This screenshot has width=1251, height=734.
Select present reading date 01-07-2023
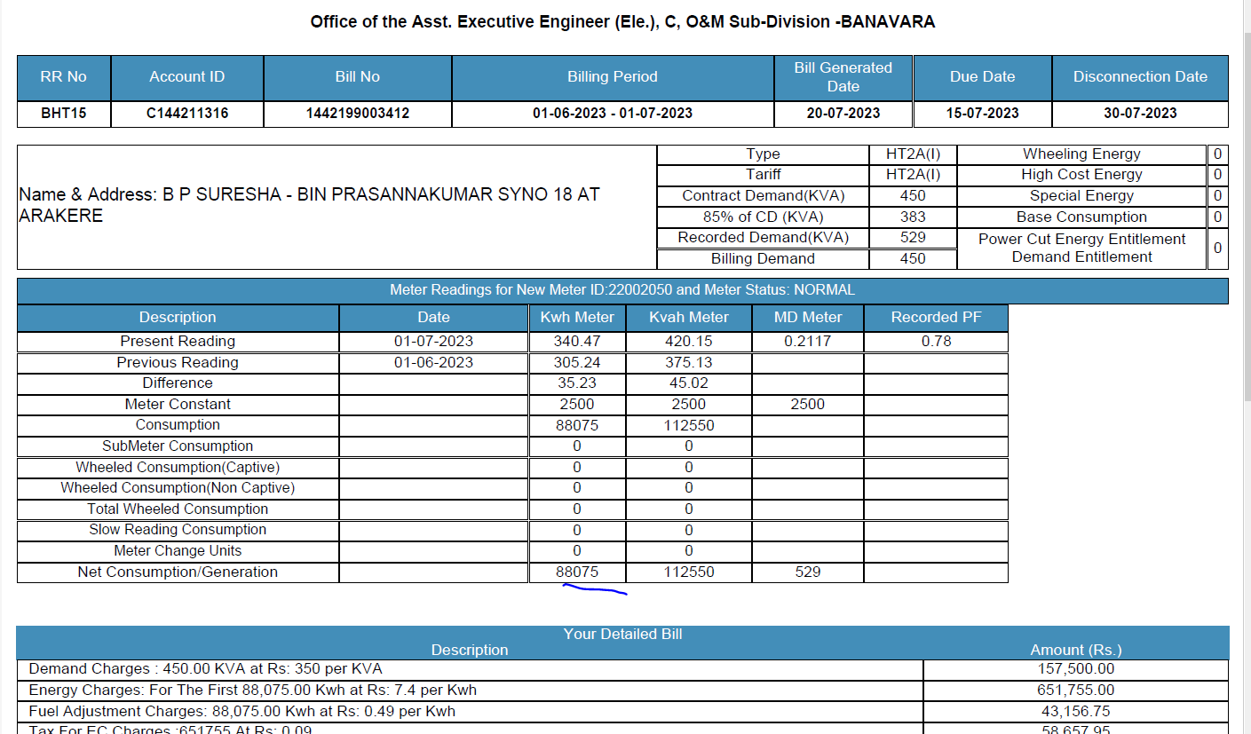[x=433, y=342]
